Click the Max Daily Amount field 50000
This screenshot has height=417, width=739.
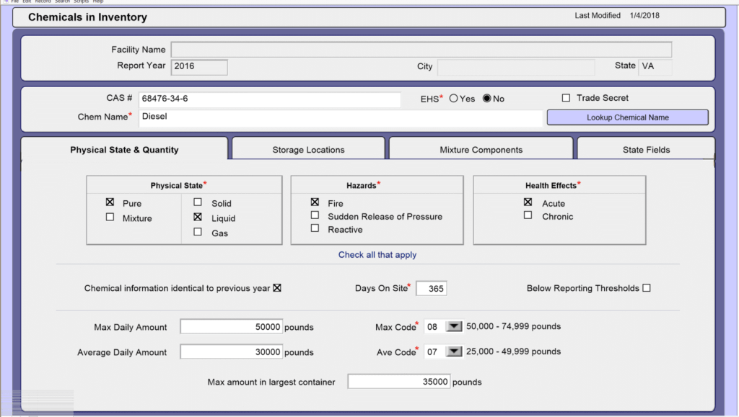[232, 326]
